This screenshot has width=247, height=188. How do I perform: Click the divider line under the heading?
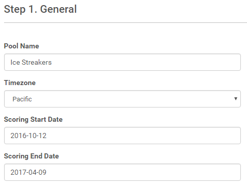tap(125, 22)
